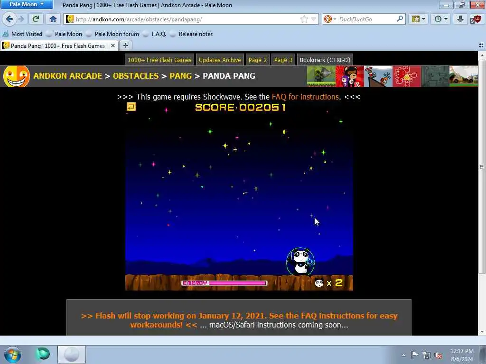The width and height of the screenshot is (486, 364).
Task: Open a new tab with plus button
Action: click(x=125, y=45)
